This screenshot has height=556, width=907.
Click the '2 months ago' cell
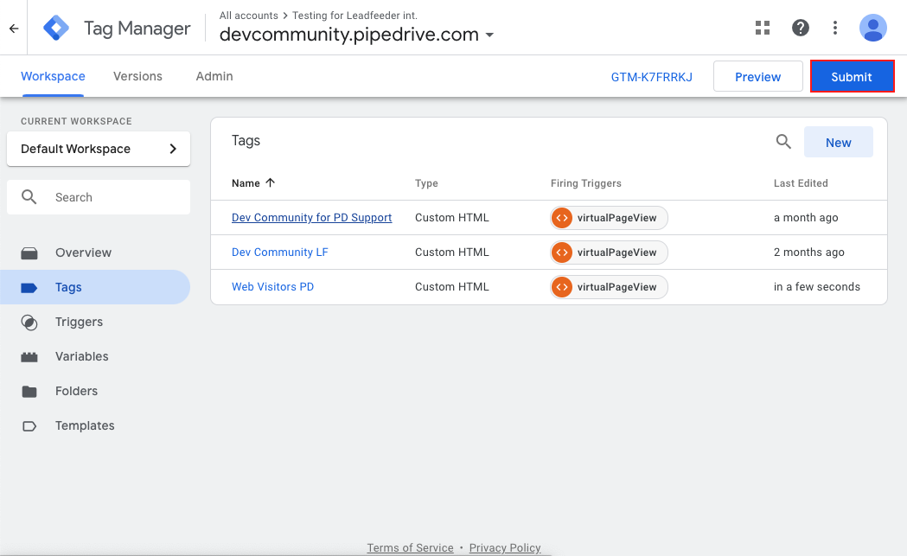point(808,252)
